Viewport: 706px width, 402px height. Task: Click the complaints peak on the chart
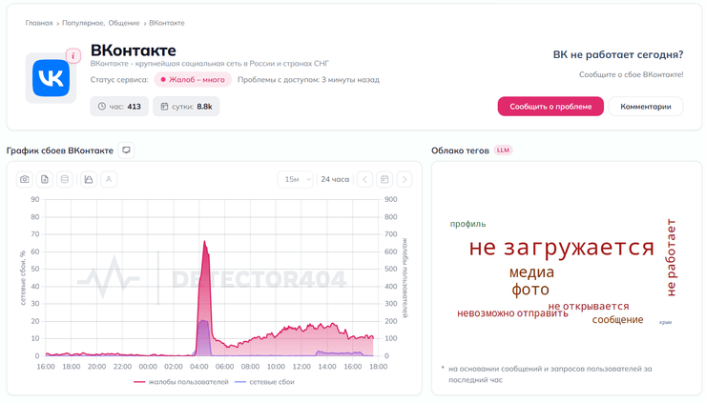click(204, 242)
